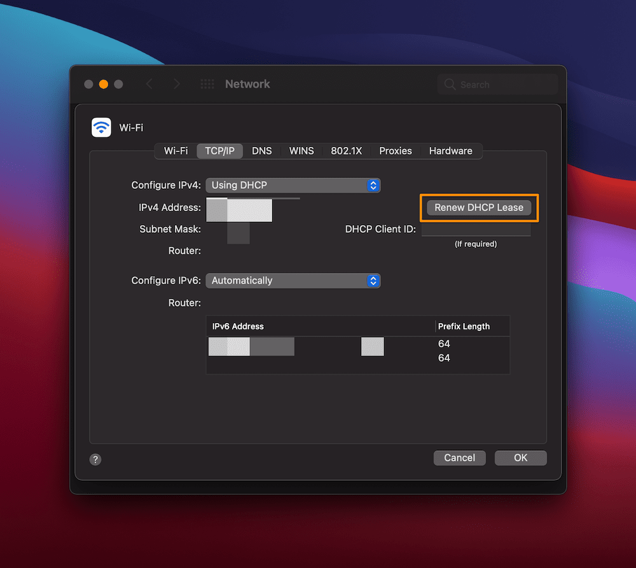The image size is (636, 568).
Task: Open the Hardware tab
Action: (x=451, y=151)
